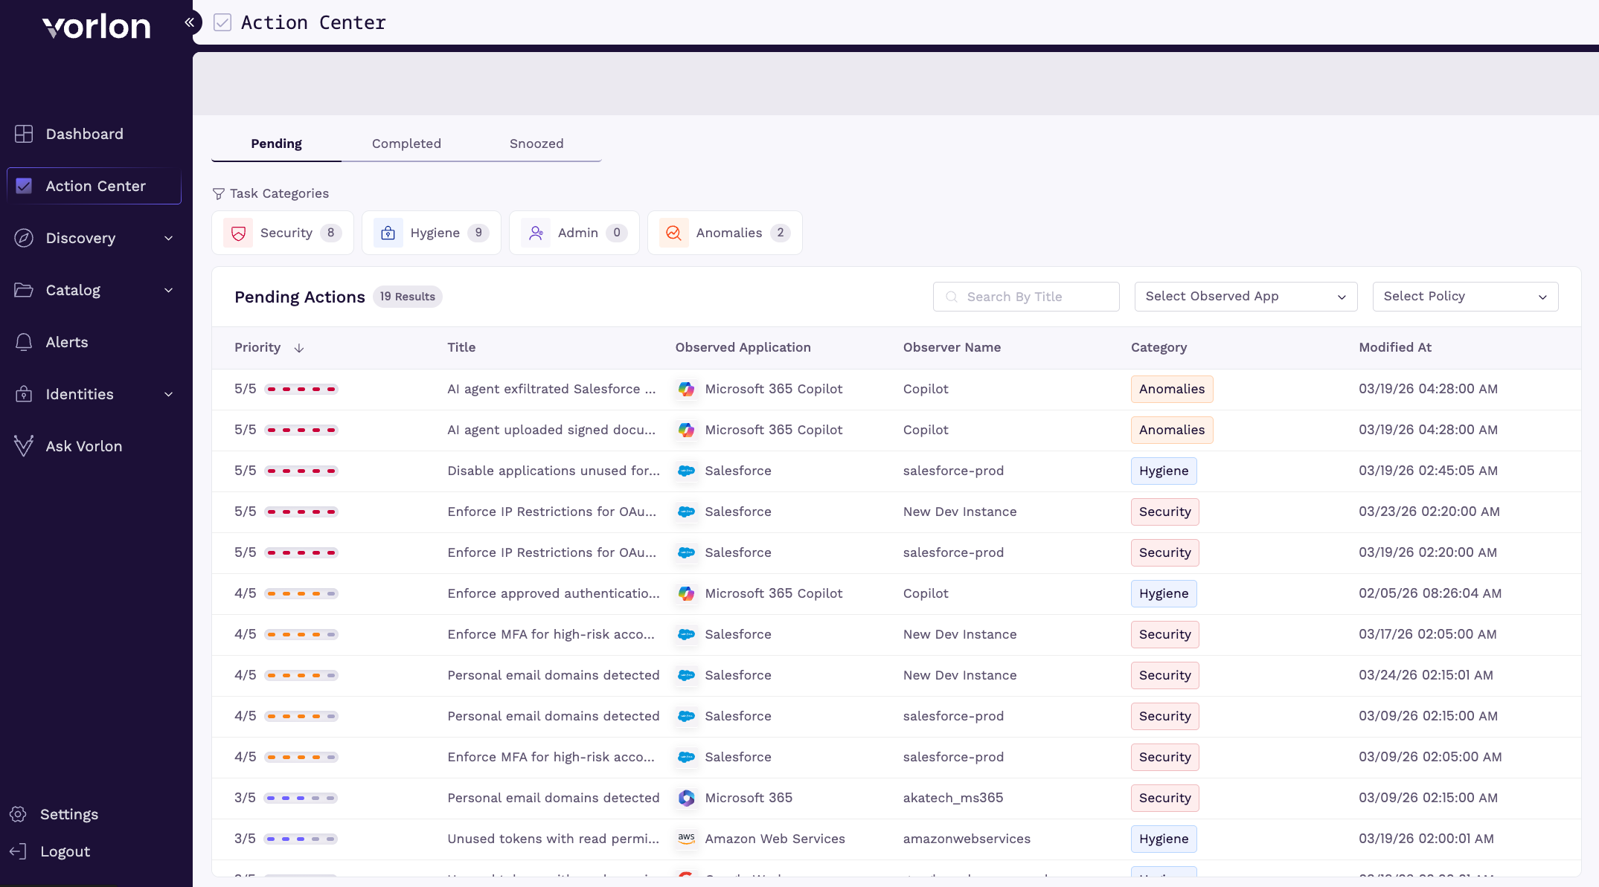Screen dimensions: 1599x887
Task: Click the Alerts bell icon
Action: (x=24, y=342)
